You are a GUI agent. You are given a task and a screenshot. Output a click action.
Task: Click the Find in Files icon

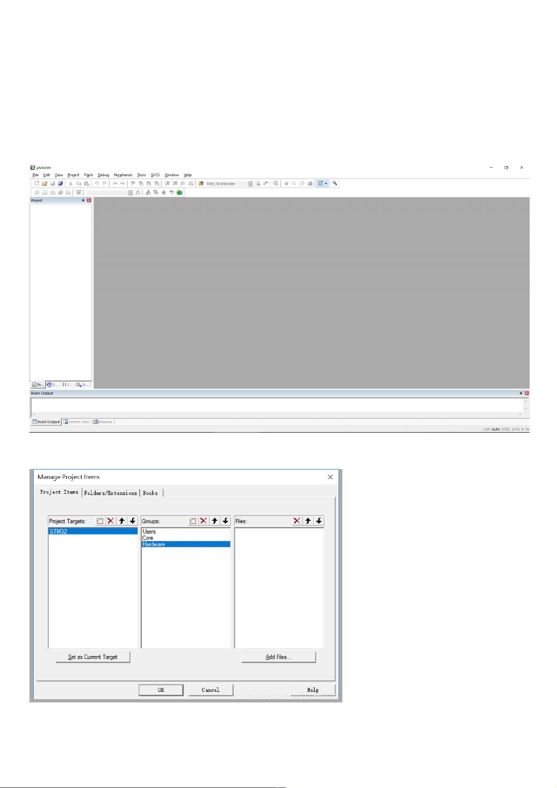[201, 184]
